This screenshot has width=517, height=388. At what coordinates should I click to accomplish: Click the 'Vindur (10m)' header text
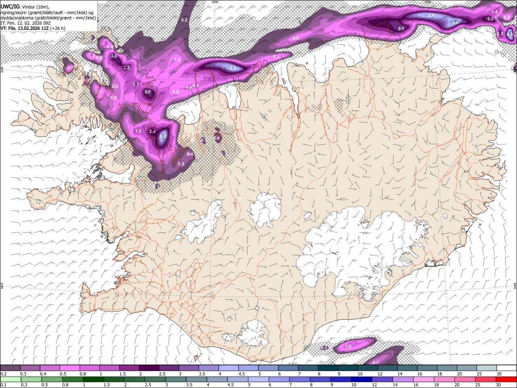tap(35, 6)
